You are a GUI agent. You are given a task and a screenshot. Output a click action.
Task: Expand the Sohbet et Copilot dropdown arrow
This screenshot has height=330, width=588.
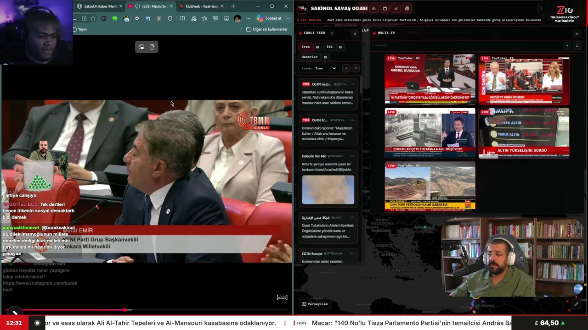tap(288, 18)
